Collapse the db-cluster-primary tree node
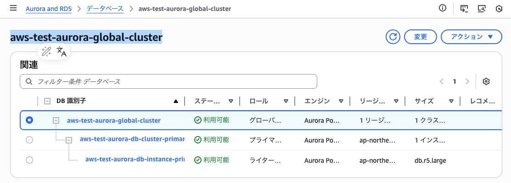The image size is (511, 183). (x=69, y=140)
